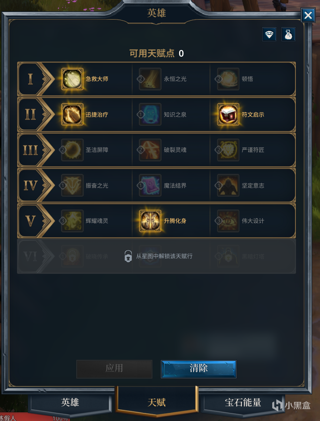320x421 pixels.
Task: Choose the 圣洁屏障 talent icon
Action: [73, 150]
